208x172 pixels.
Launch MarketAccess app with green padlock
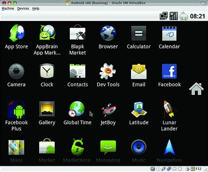[78, 151]
